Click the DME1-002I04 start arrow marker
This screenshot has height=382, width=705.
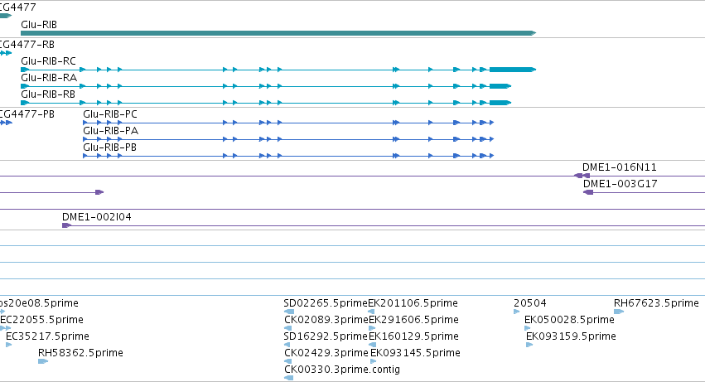point(66,225)
